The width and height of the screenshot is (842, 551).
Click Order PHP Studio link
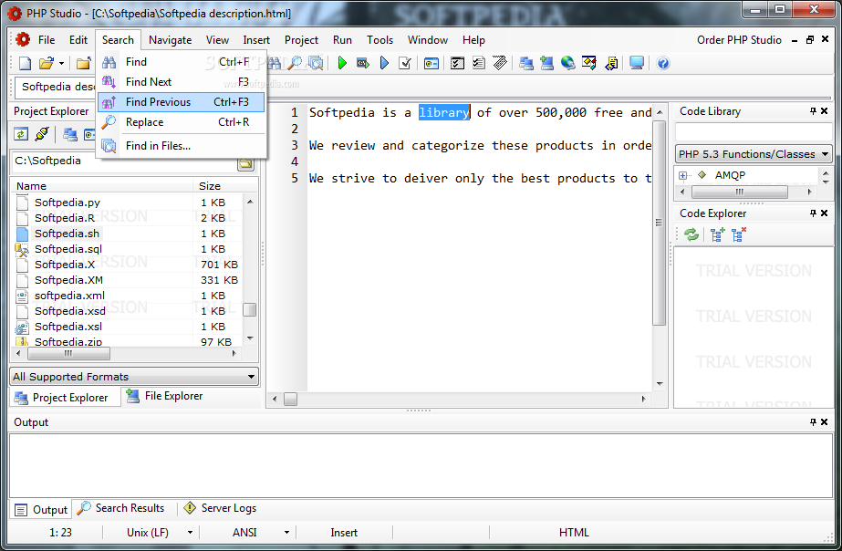739,40
